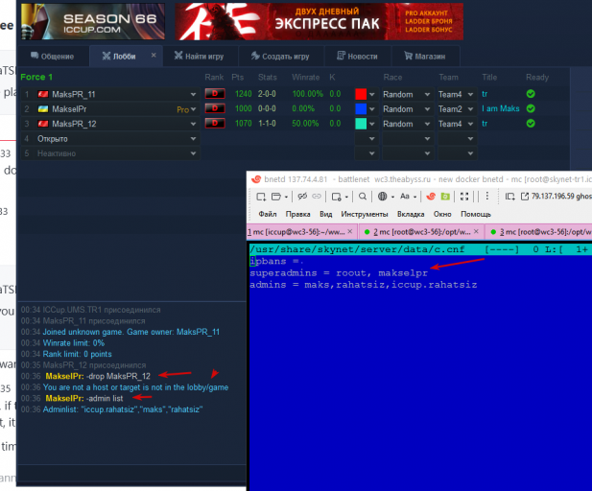Close terminal tab 2 mc [root@wc3-56]
Image resolution: width=592 pixels, height=491 pixels.
[x=476, y=231]
